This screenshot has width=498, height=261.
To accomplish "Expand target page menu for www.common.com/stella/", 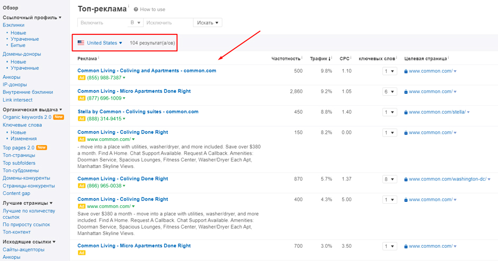I will coord(468,112).
